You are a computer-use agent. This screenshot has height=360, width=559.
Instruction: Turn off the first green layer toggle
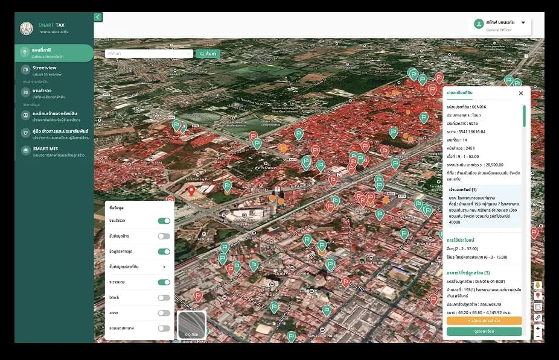coord(164,221)
